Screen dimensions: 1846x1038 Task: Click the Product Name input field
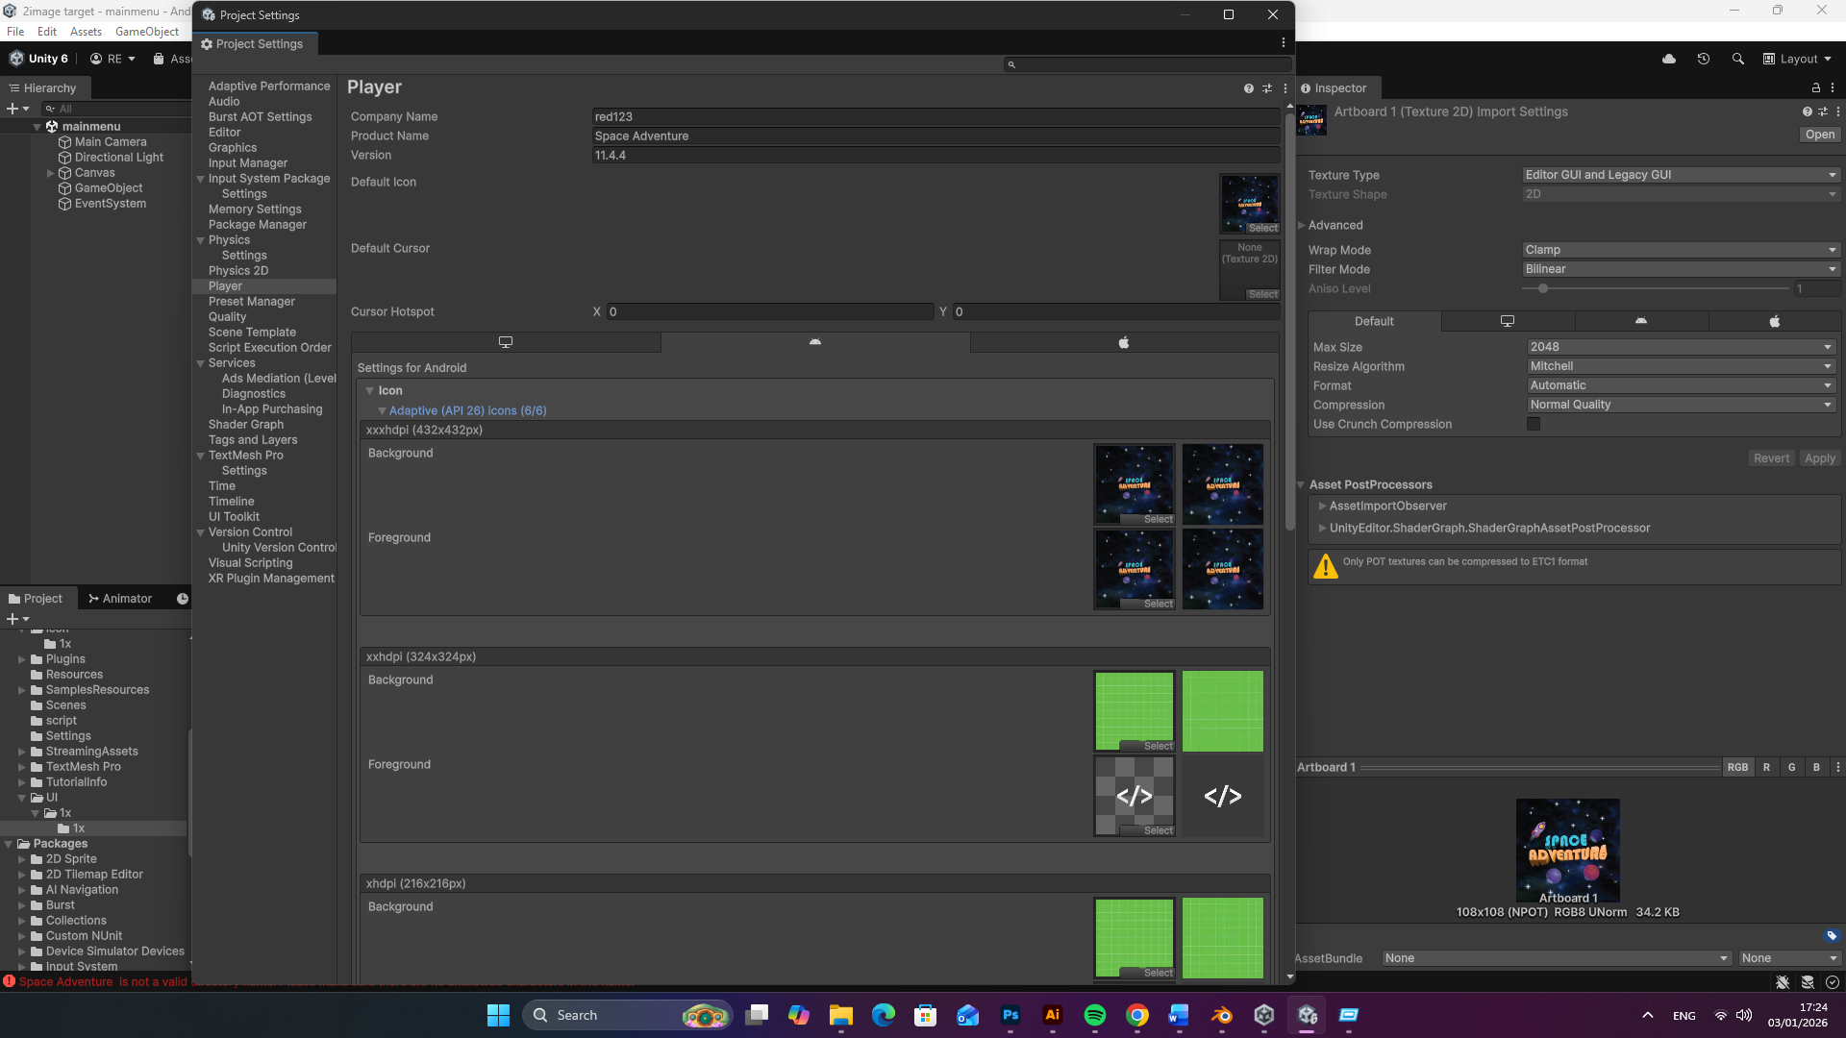pos(935,136)
